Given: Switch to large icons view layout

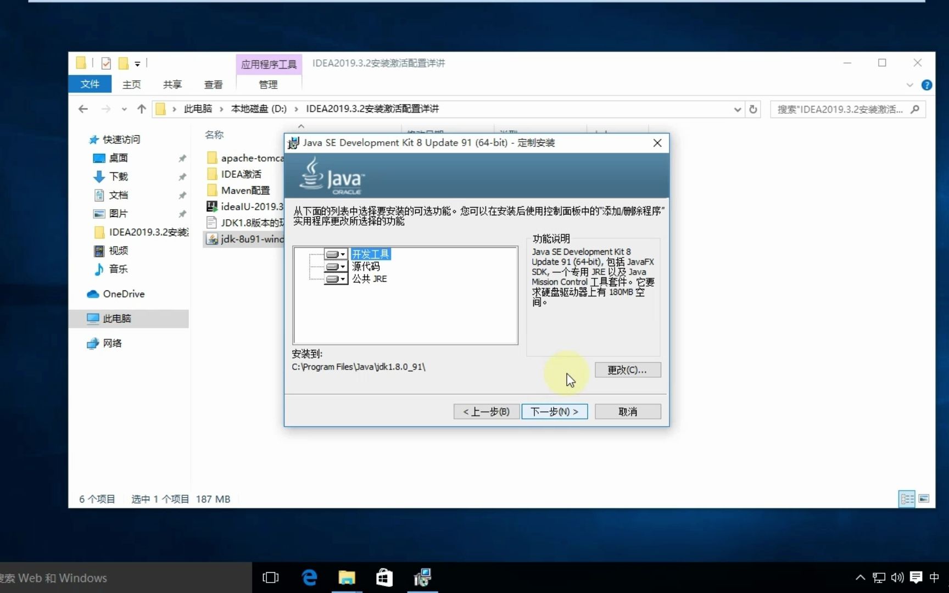Looking at the screenshot, I should [924, 499].
